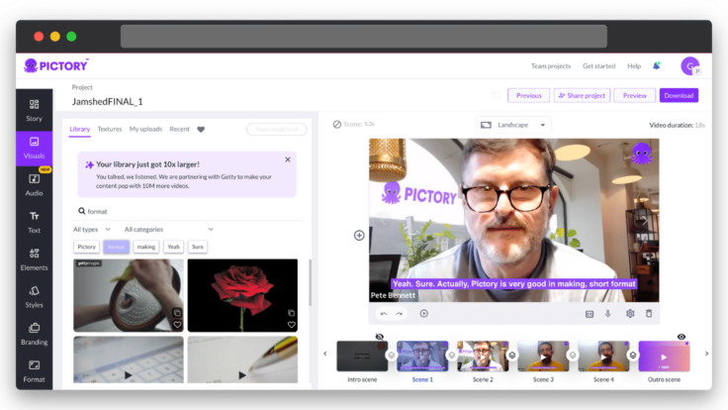Image resolution: width=728 pixels, height=410 pixels.
Task: Click the undo arrow under preview
Action: click(x=384, y=314)
